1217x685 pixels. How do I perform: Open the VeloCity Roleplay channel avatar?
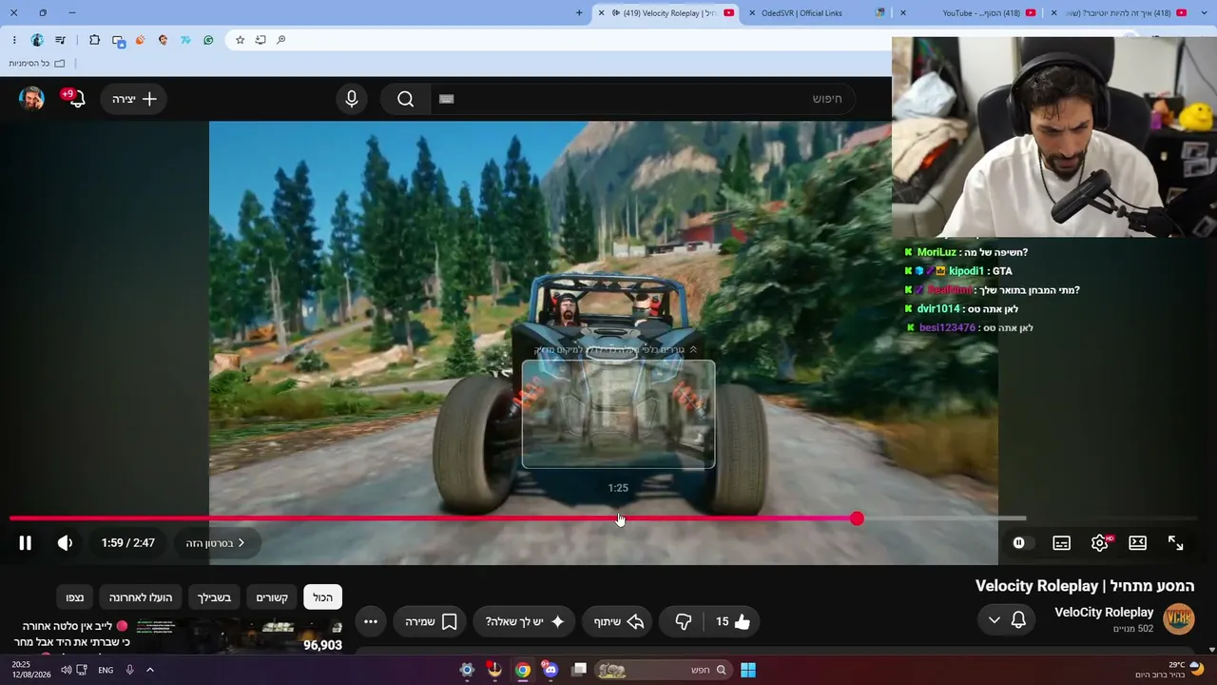coord(1179,618)
